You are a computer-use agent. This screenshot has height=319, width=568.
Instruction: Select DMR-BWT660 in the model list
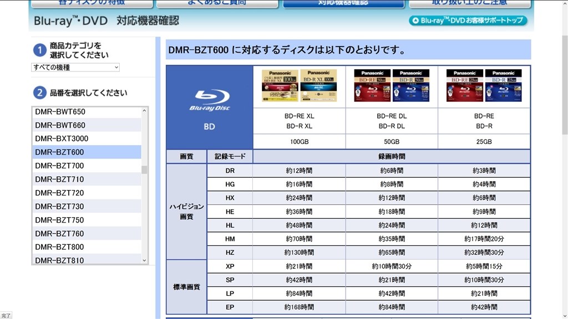[x=87, y=125]
